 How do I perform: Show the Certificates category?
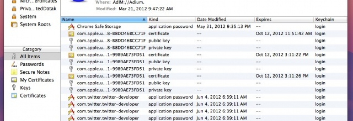coord(33,96)
